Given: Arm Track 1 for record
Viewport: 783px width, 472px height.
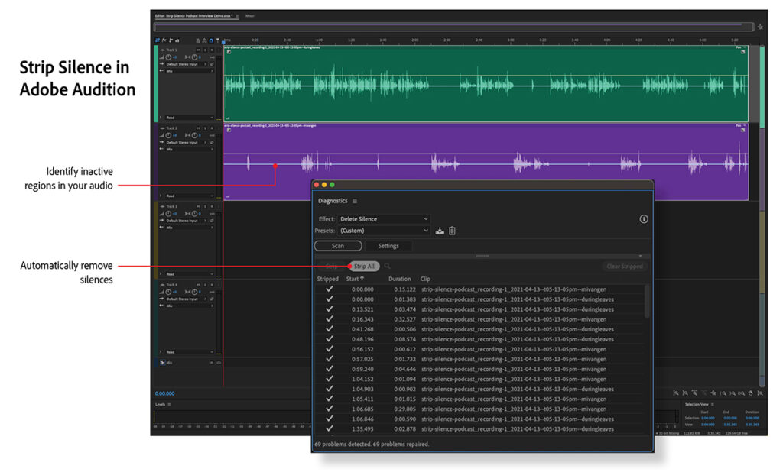Looking at the screenshot, I should 212,50.
